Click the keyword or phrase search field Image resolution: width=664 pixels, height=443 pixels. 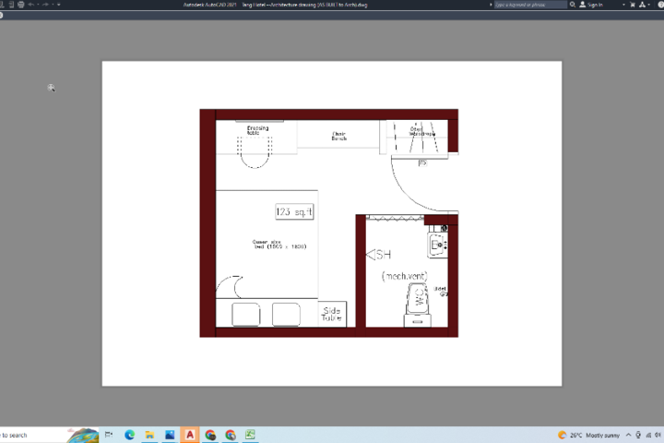tap(530, 5)
